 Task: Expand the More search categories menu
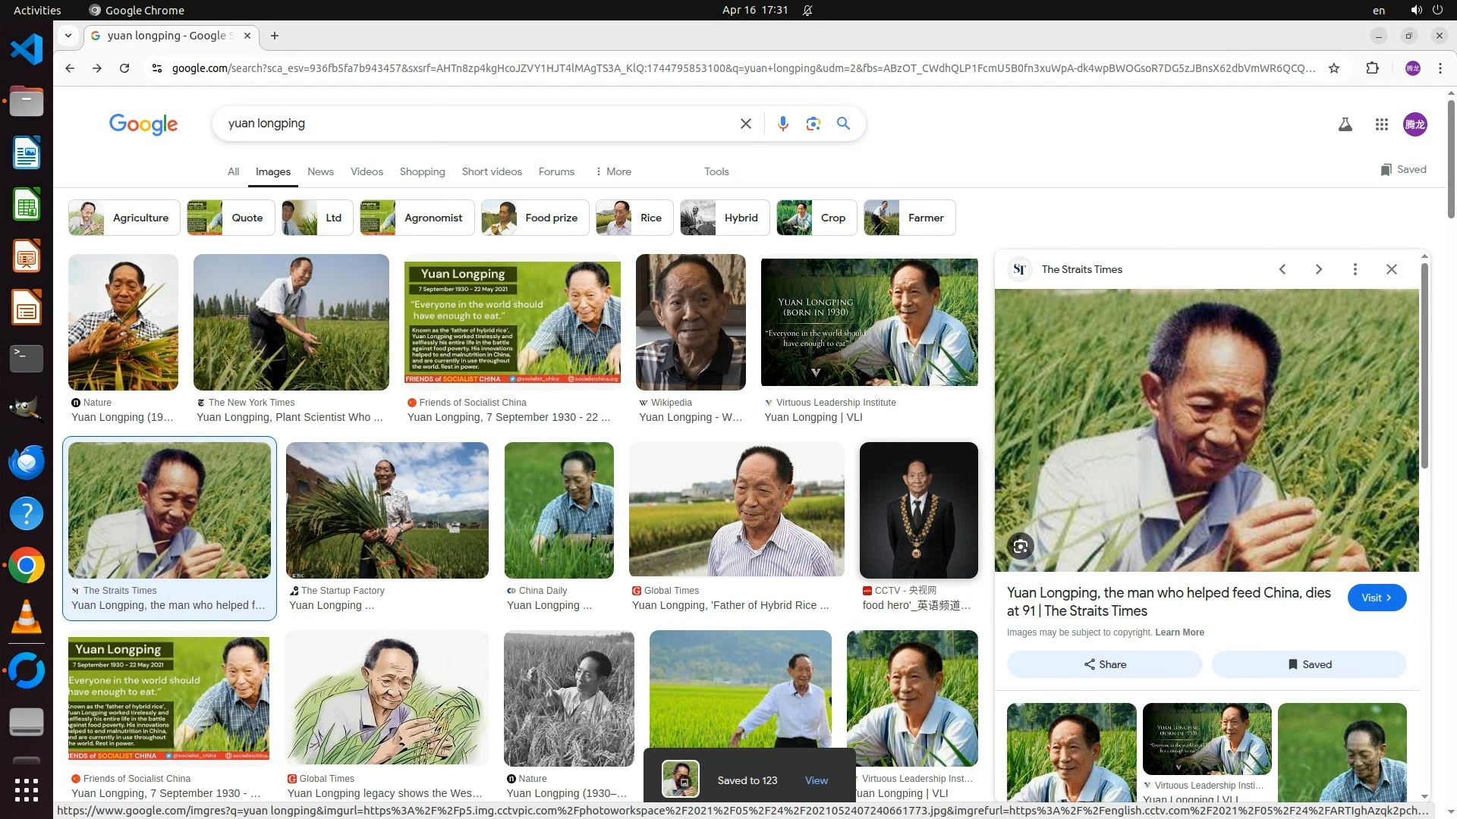(613, 171)
